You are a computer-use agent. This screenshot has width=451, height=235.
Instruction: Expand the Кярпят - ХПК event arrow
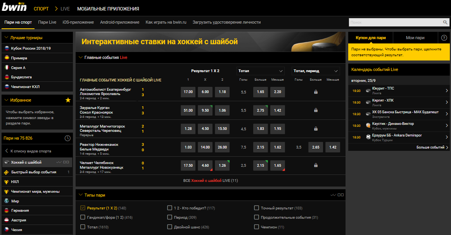(x=447, y=102)
